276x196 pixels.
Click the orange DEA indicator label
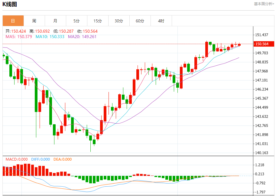tap(63, 159)
